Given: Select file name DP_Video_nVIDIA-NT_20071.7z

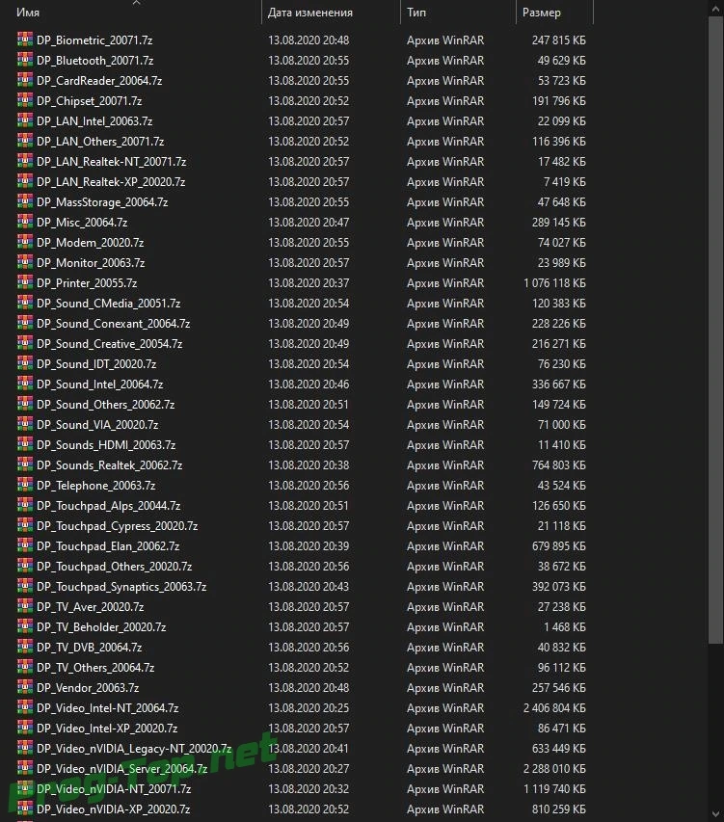Looking at the screenshot, I should [x=114, y=789].
